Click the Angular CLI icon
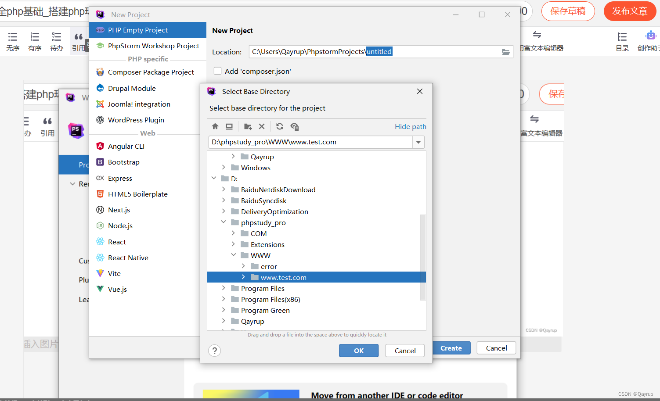Image resolution: width=660 pixels, height=401 pixels. pyautogui.click(x=100, y=146)
